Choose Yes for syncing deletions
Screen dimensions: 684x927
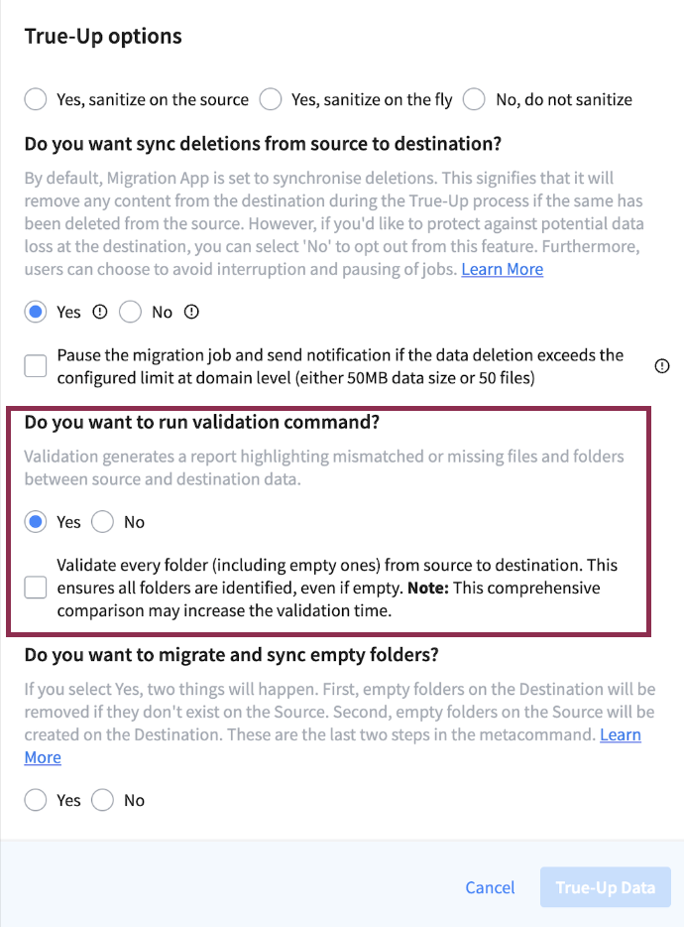point(35,312)
